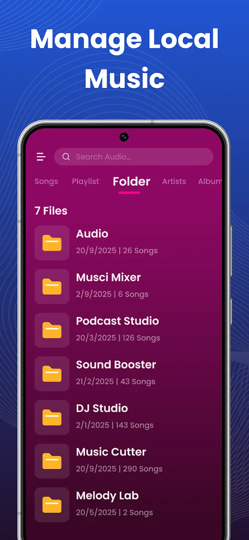Select the Folder tab
Viewport: 249px width, 540px height.
coord(131,181)
